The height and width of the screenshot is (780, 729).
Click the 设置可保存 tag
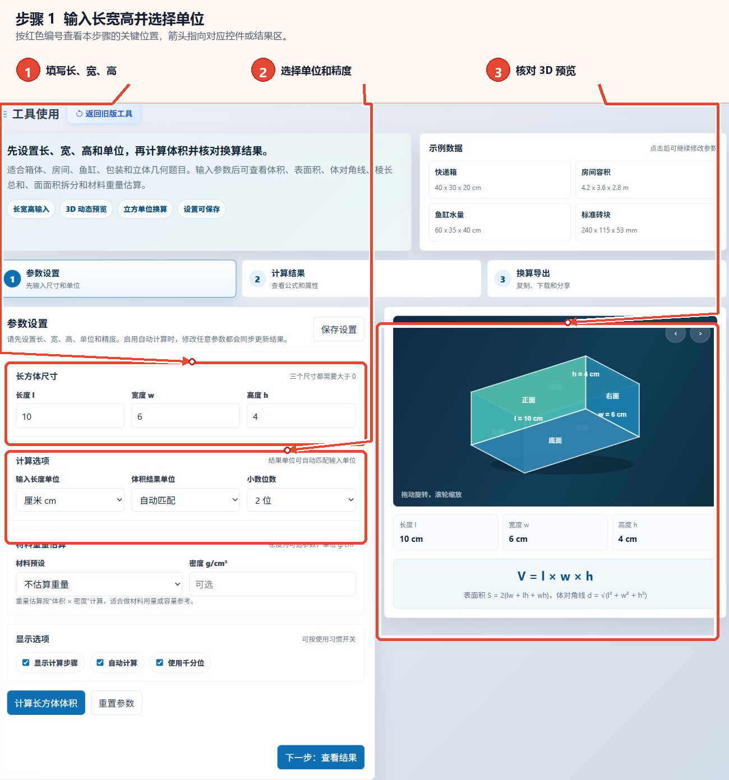tap(202, 209)
